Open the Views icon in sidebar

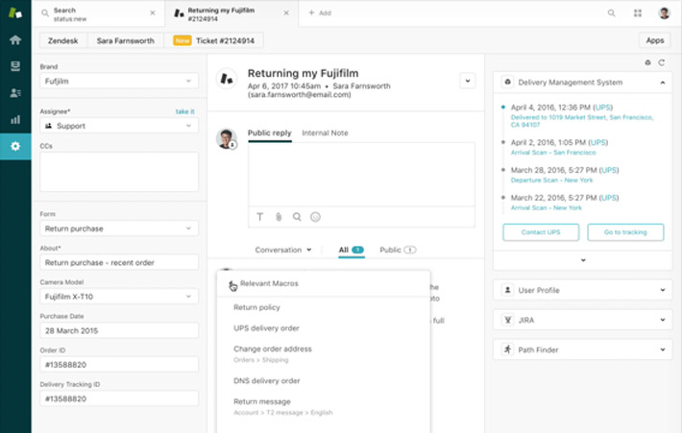(15, 66)
